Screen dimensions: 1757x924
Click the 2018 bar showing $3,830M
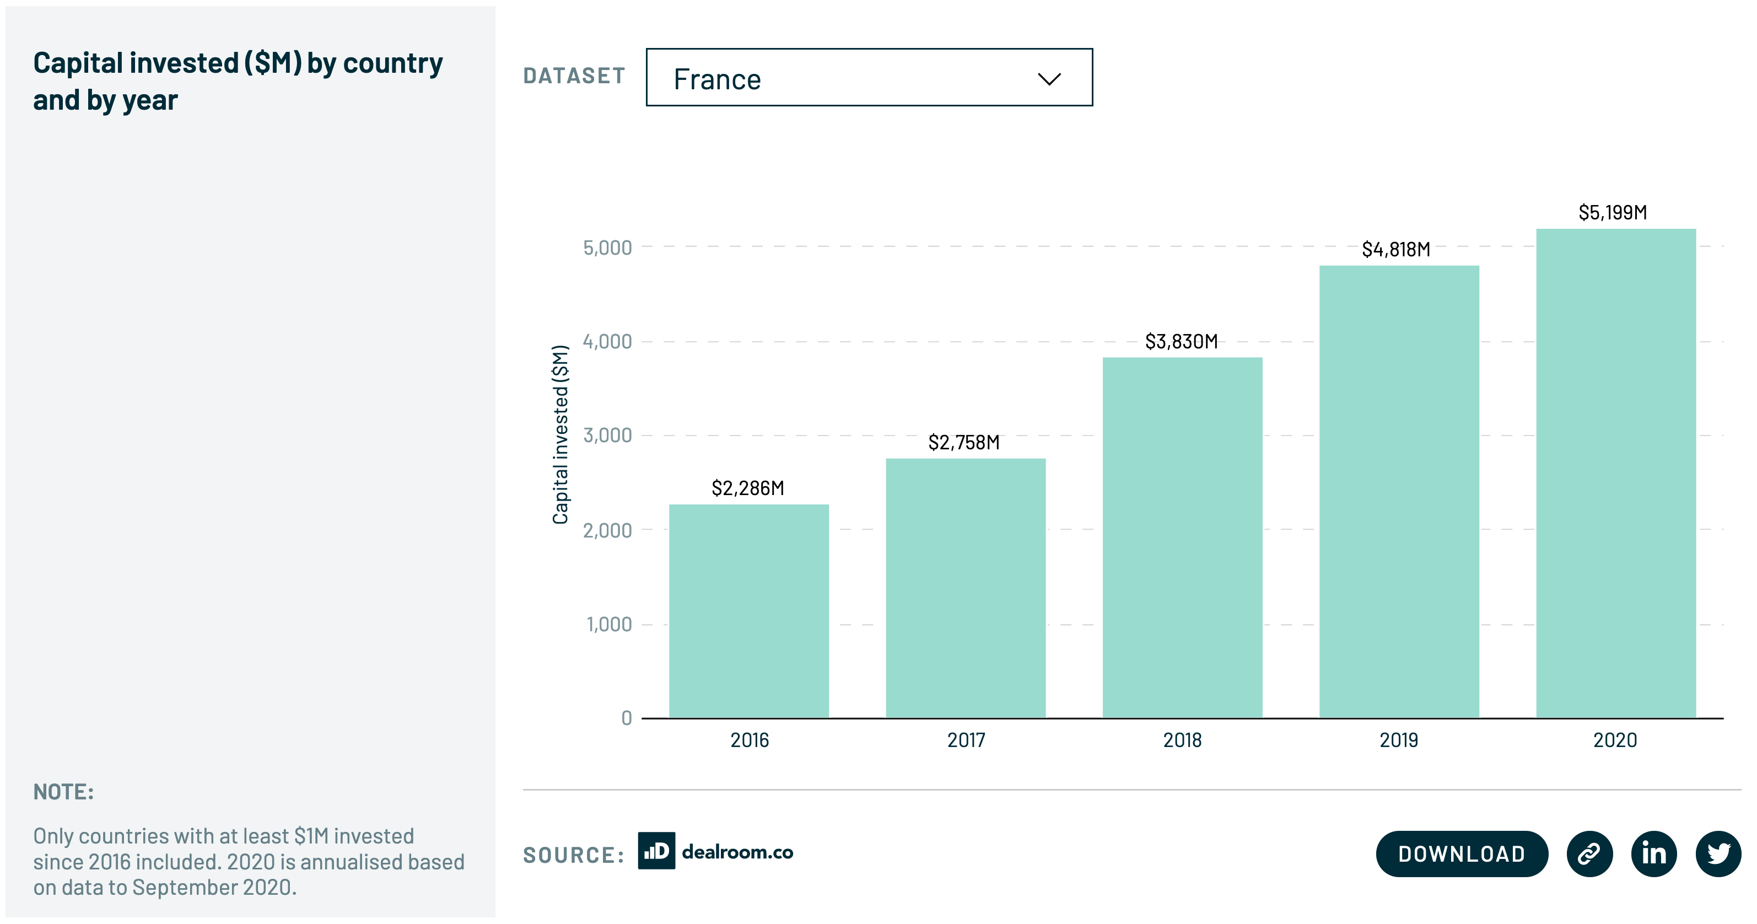[1182, 537]
